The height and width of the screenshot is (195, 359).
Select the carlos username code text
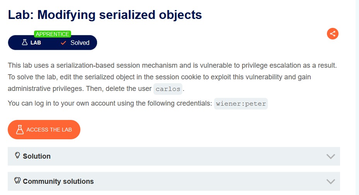[x=168, y=89]
